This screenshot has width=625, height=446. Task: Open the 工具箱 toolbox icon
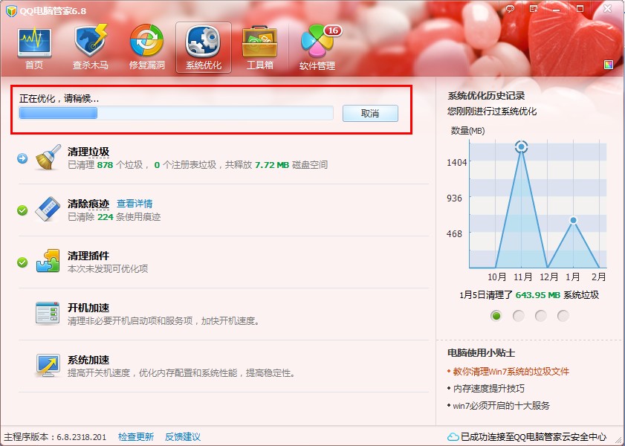(x=259, y=48)
